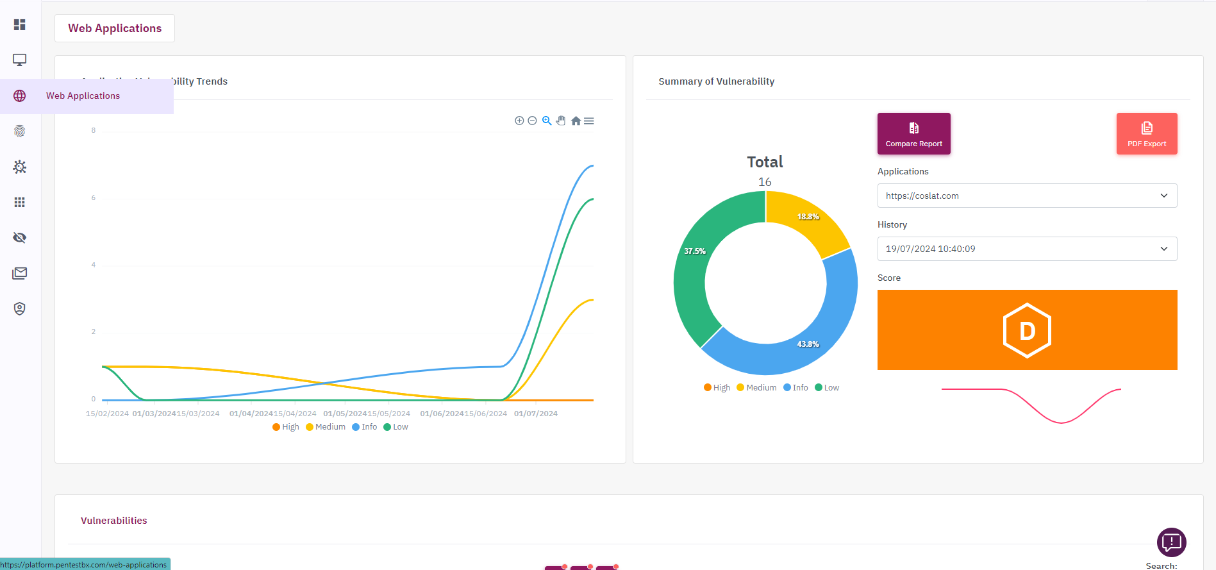Toggle Info in donut chart legend

(x=795, y=388)
